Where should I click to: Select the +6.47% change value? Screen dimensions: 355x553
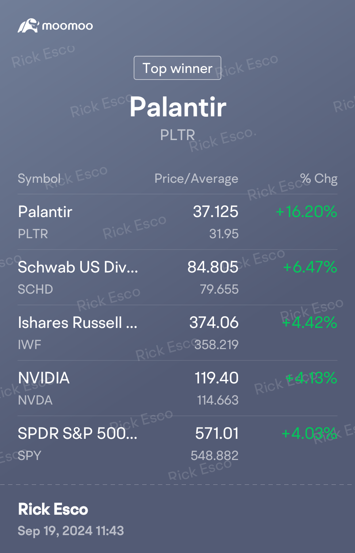point(310,267)
